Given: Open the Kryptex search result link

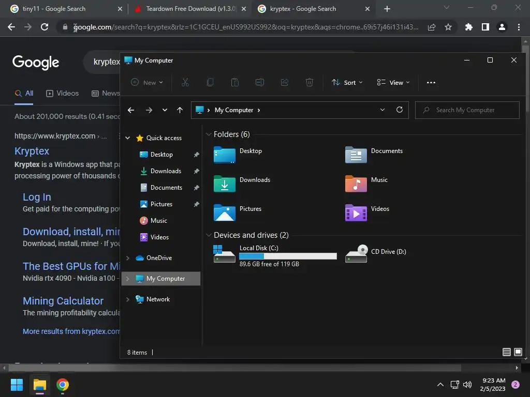Looking at the screenshot, I should tap(32, 151).
